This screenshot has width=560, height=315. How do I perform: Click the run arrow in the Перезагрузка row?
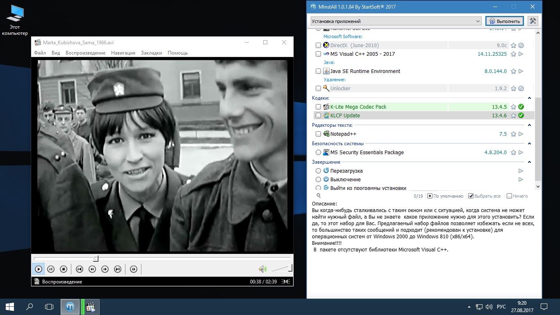pos(521,171)
